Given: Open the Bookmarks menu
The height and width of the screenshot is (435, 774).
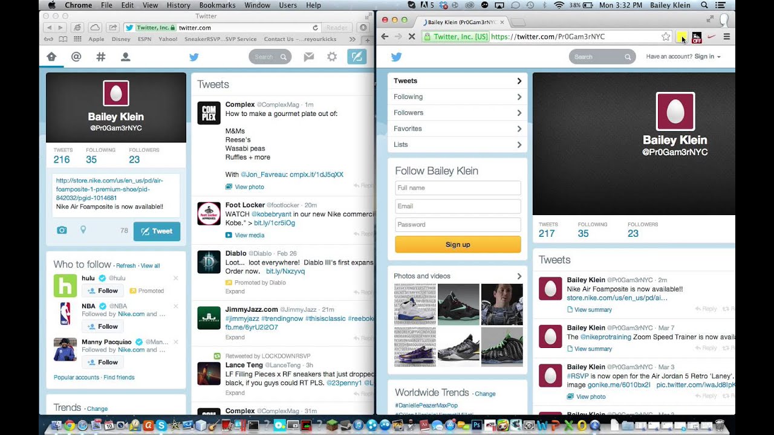Looking at the screenshot, I should pyautogui.click(x=218, y=5).
